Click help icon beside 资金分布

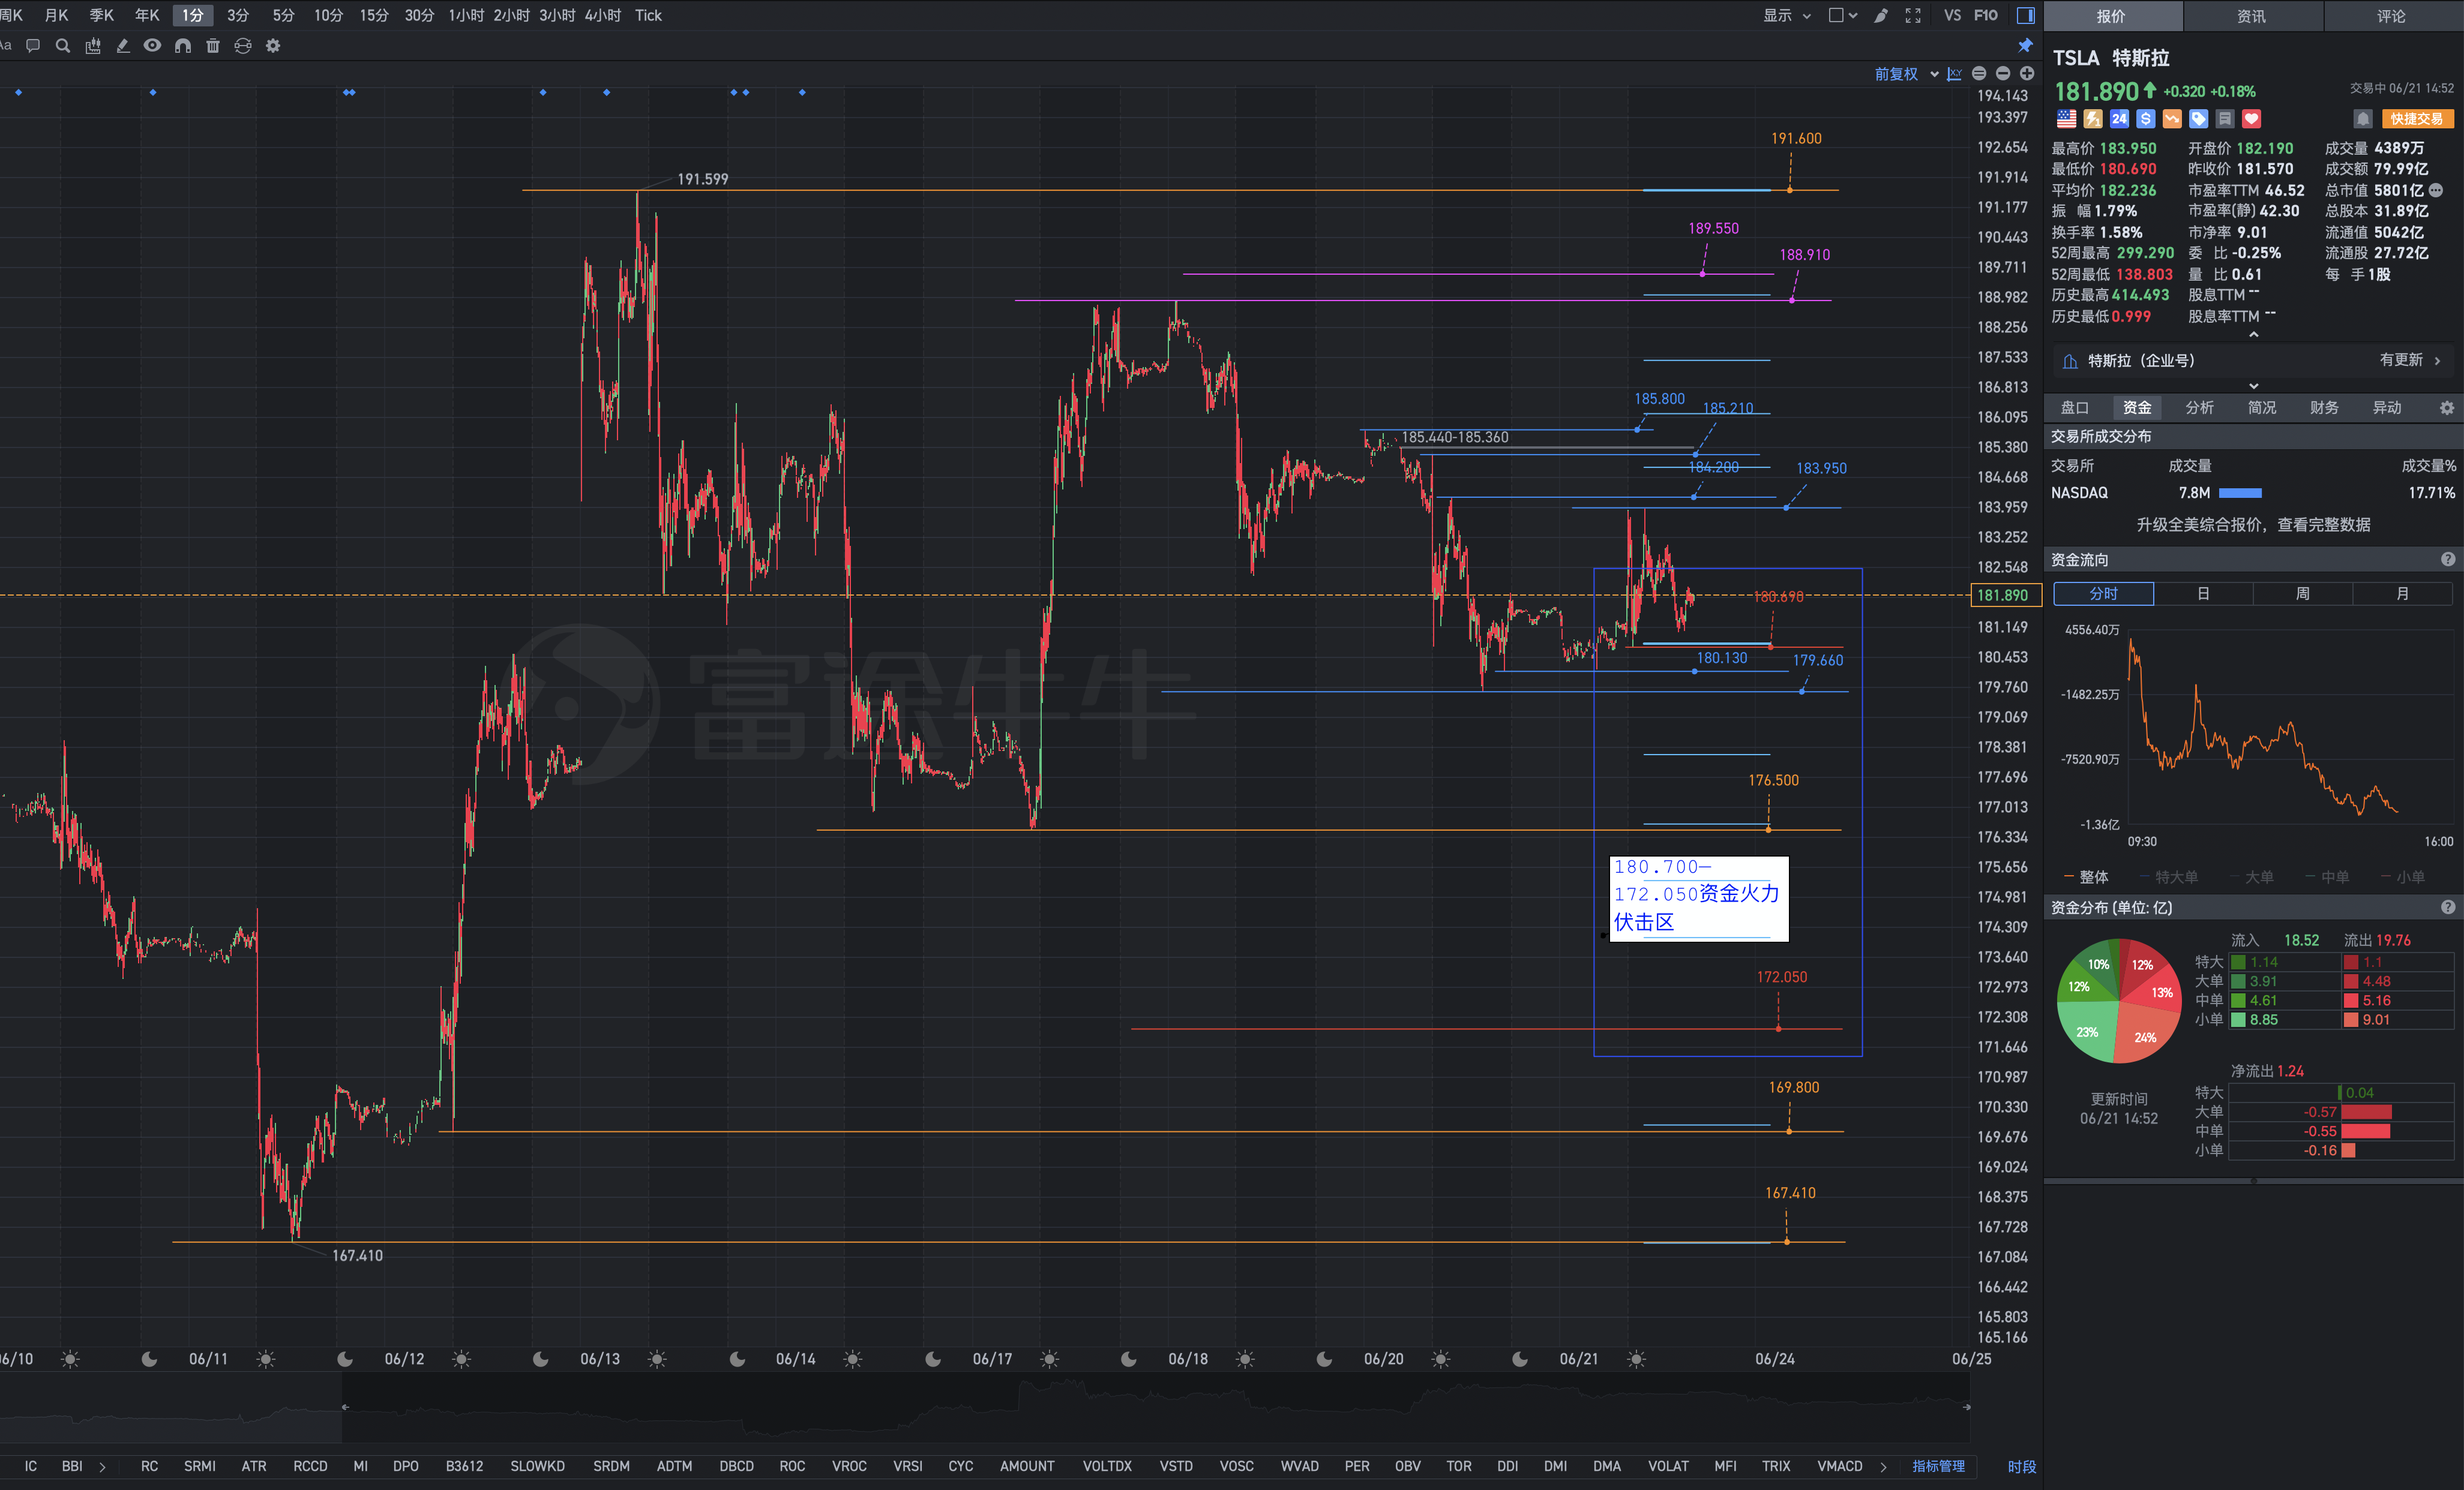[2448, 908]
